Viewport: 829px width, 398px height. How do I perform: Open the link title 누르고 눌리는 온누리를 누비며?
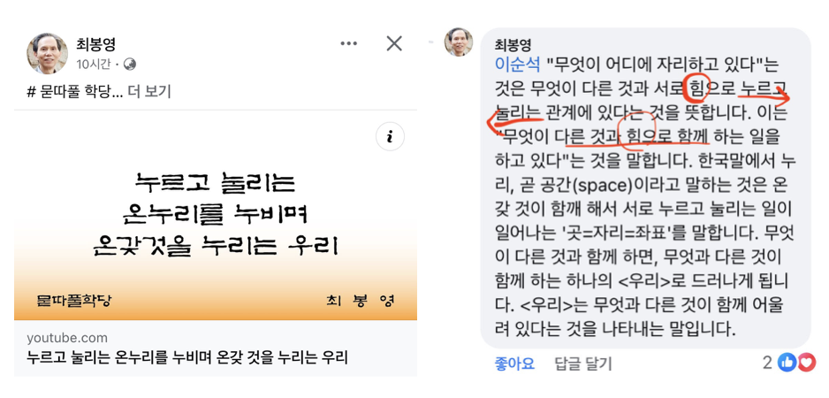[187, 357]
